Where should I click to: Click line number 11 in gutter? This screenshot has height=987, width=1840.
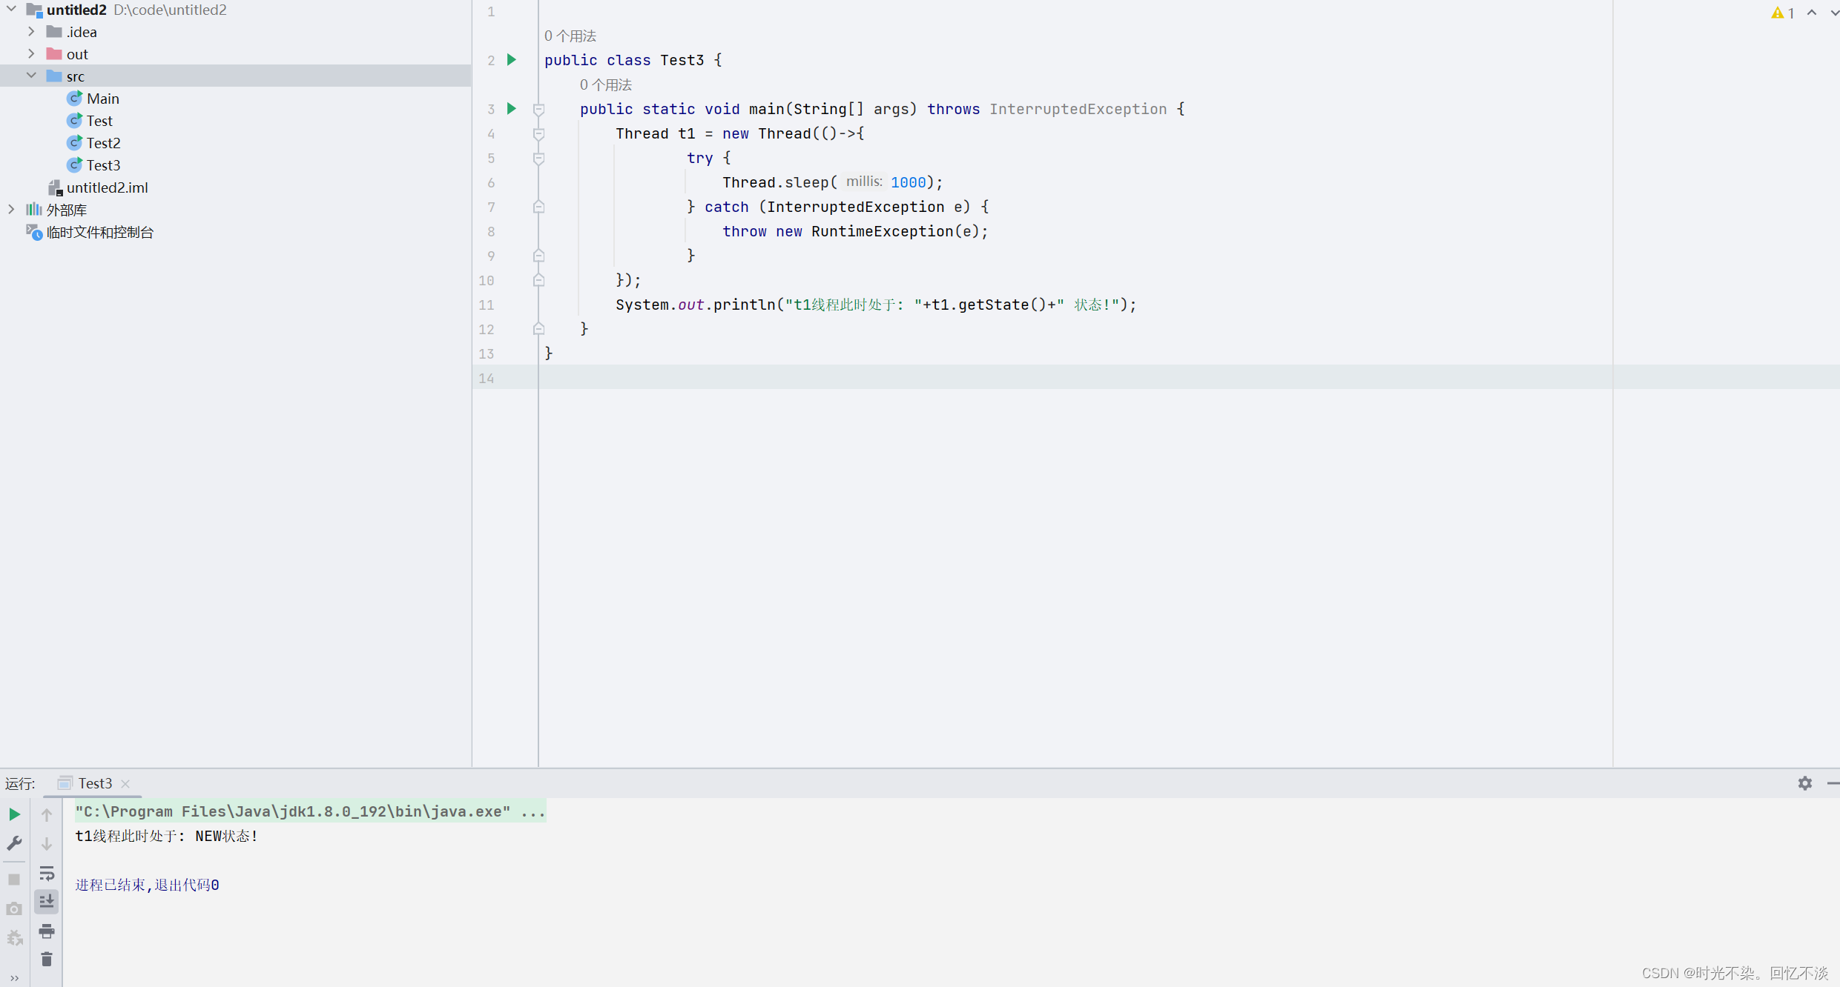(487, 305)
